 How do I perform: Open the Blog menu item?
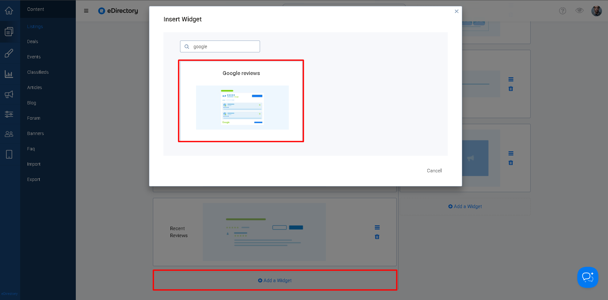coord(31,103)
